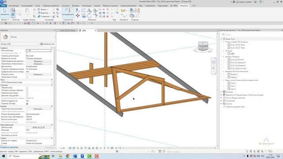
Task: Collapse the Графика properties section
Action: click(x=52, y=48)
